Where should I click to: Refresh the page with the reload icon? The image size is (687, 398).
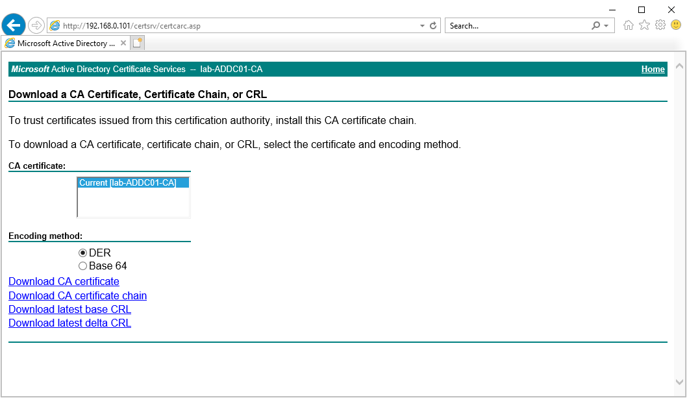(x=433, y=25)
